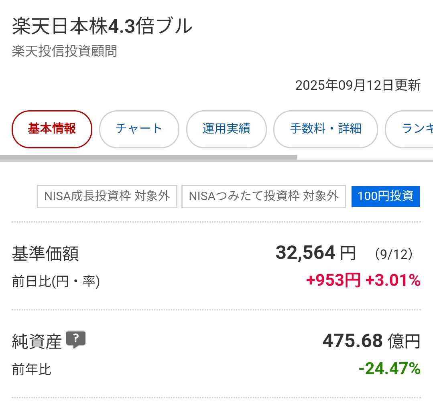
Task: Click the 2025年09月12日更新 date text
Action: click(x=358, y=85)
